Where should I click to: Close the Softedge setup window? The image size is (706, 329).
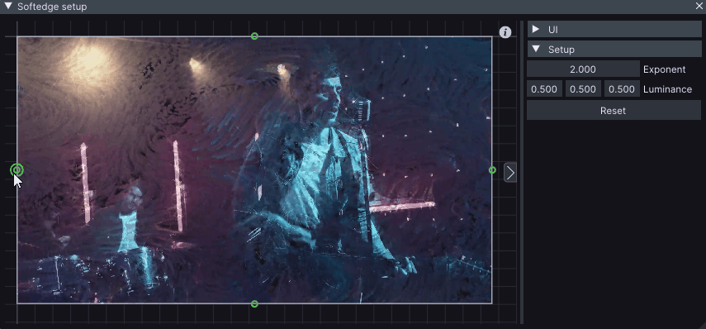[x=699, y=7]
